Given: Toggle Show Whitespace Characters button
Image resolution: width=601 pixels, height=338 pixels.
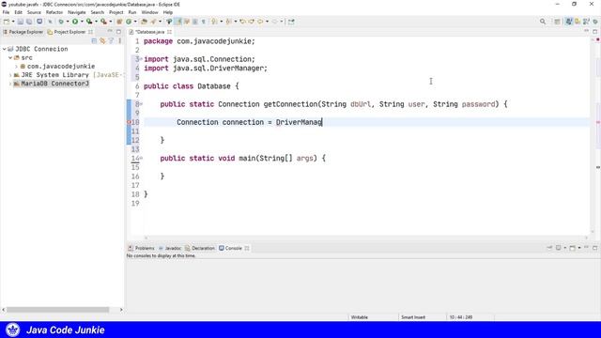Looking at the screenshot, I should pyautogui.click(x=203, y=22).
